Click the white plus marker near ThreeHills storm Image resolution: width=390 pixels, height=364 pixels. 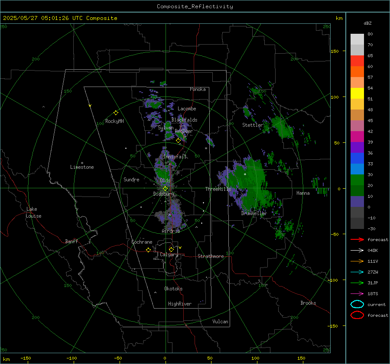[x=245, y=174]
